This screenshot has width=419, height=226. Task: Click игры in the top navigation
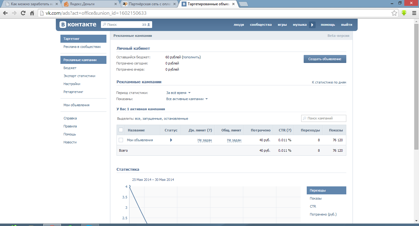282,25
